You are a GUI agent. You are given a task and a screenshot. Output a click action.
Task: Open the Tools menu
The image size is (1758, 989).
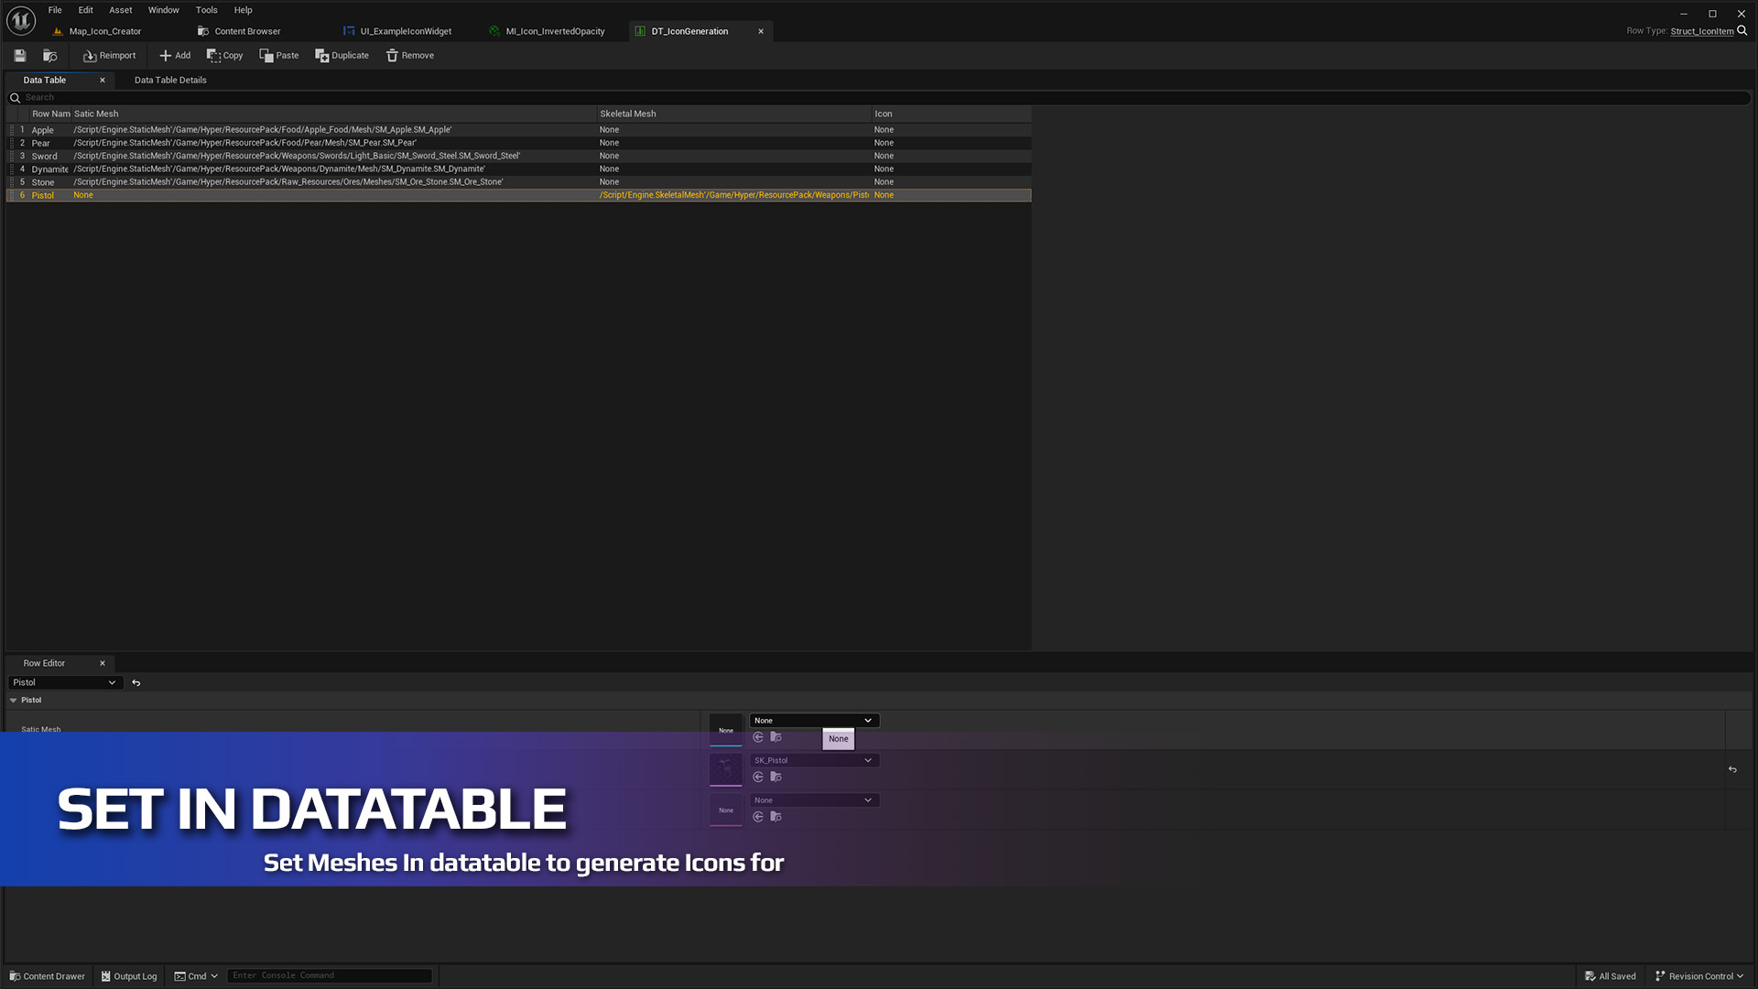[x=206, y=10]
